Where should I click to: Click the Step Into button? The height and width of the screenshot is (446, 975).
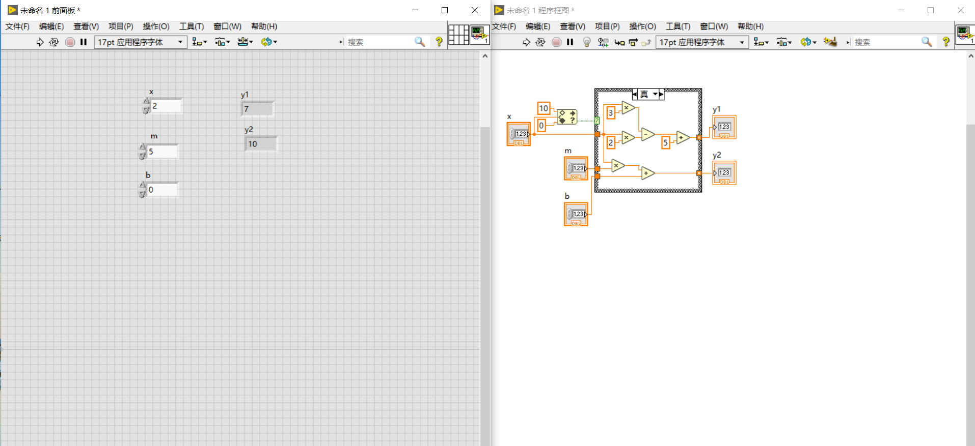coord(619,42)
